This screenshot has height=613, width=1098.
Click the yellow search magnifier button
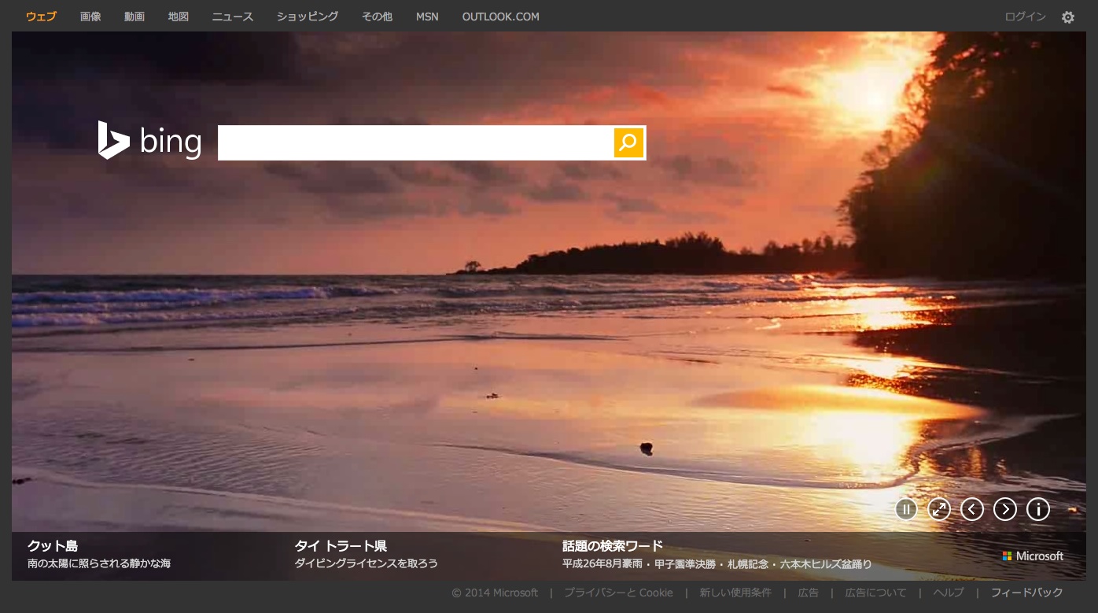click(628, 142)
